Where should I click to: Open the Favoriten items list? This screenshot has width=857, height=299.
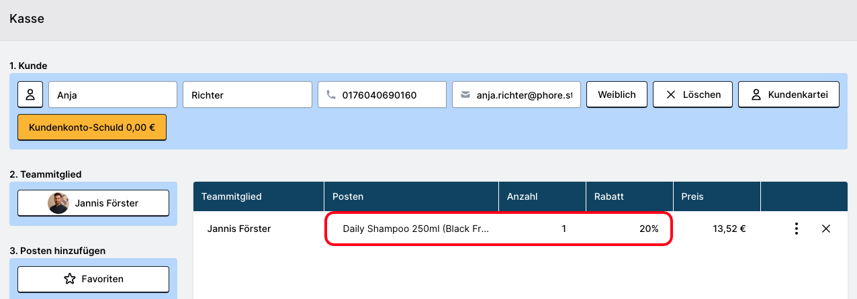click(x=93, y=279)
